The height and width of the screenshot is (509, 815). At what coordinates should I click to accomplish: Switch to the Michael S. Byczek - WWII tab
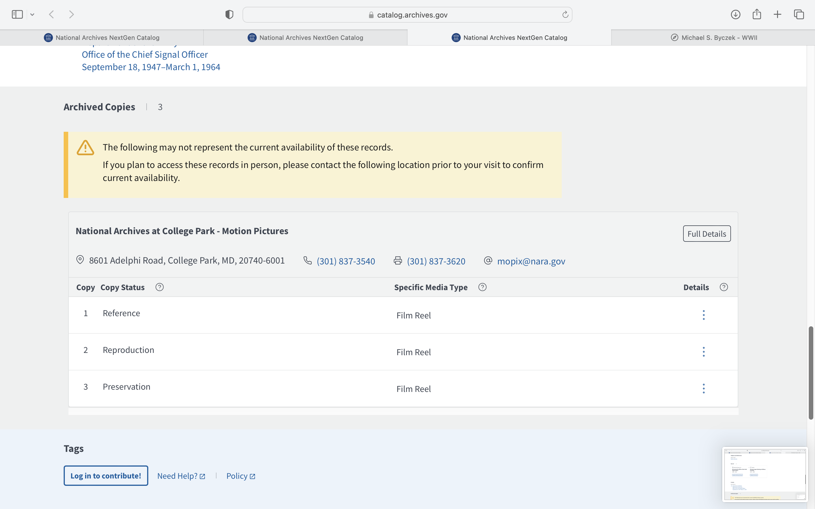click(713, 38)
